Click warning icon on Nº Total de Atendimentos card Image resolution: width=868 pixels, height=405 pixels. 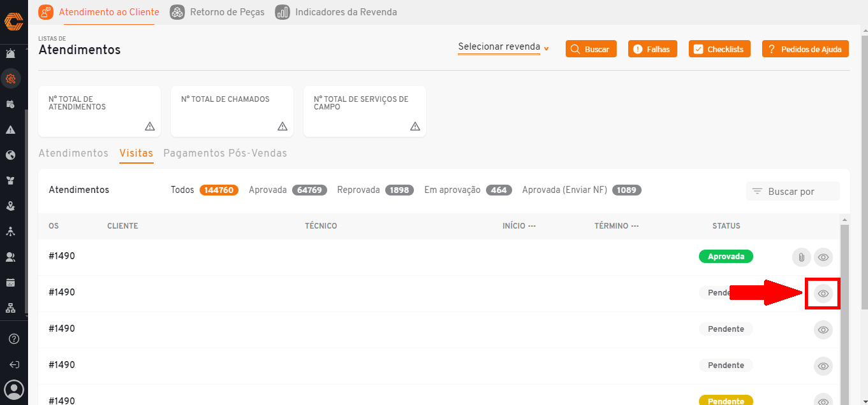pos(150,126)
